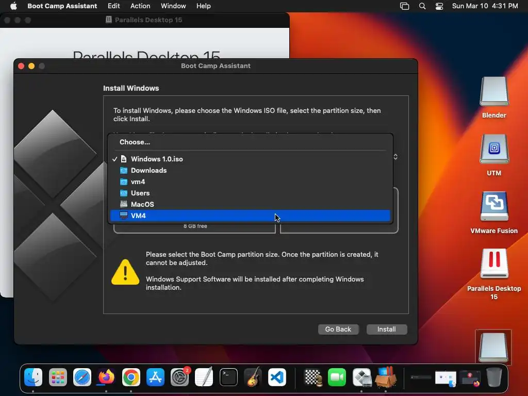The image size is (528, 396).
Task: Select Windows 1.0.iso in the popup list
Action: (x=250, y=159)
